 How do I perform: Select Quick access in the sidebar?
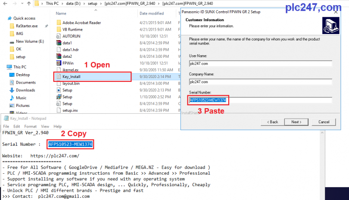(x=24, y=19)
